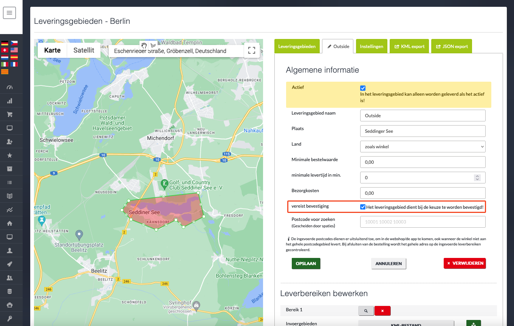Switch language with the German flag

pos(5,43)
